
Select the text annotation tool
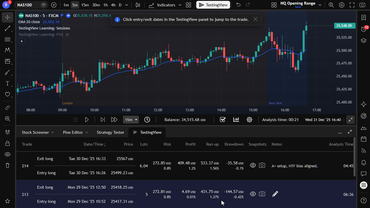pos(8,83)
